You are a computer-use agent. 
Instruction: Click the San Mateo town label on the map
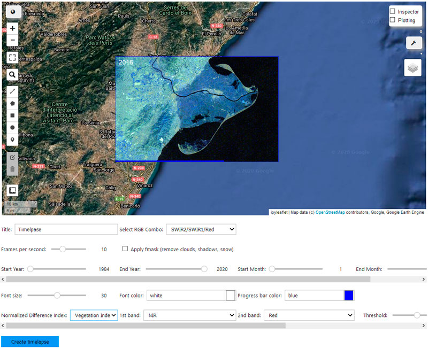[x=60, y=186]
